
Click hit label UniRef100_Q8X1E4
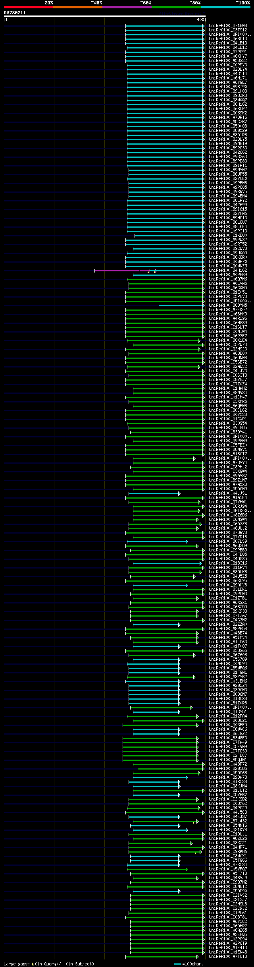tap(228, 340)
